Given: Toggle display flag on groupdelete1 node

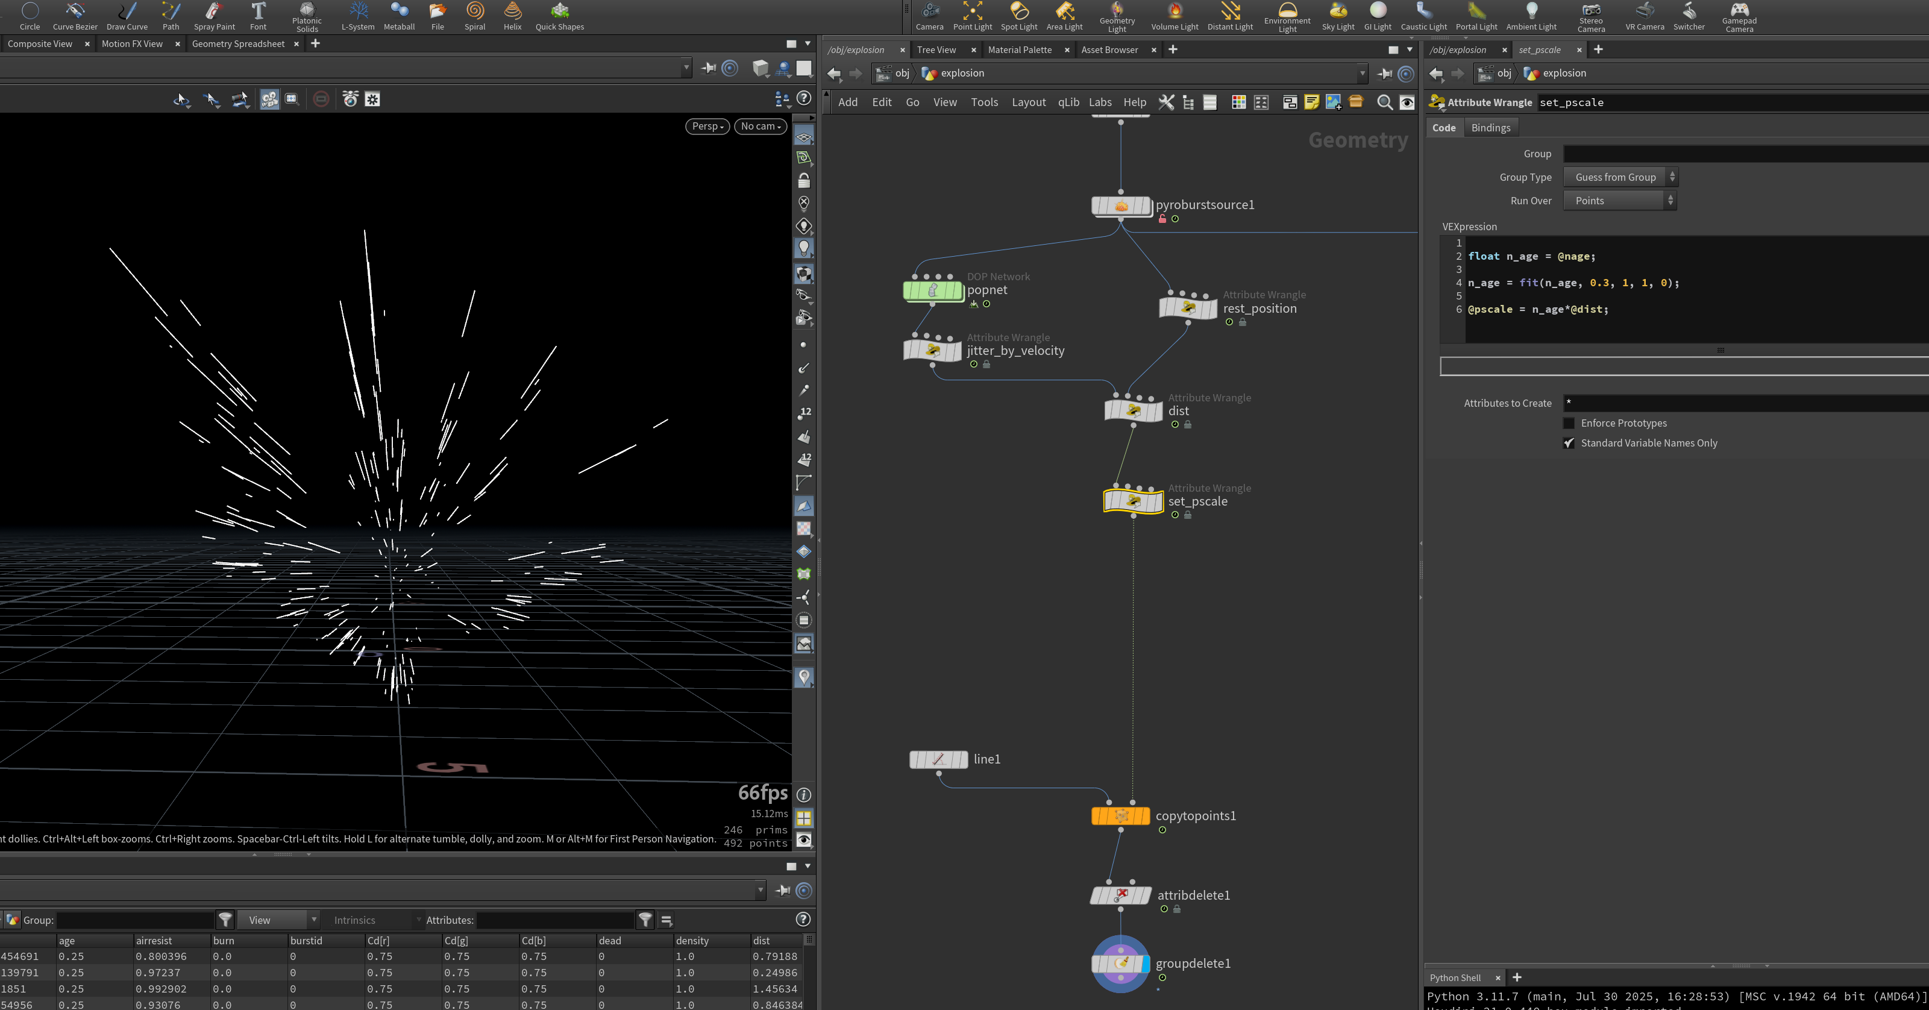Looking at the screenshot, I should pos(1146,964).
